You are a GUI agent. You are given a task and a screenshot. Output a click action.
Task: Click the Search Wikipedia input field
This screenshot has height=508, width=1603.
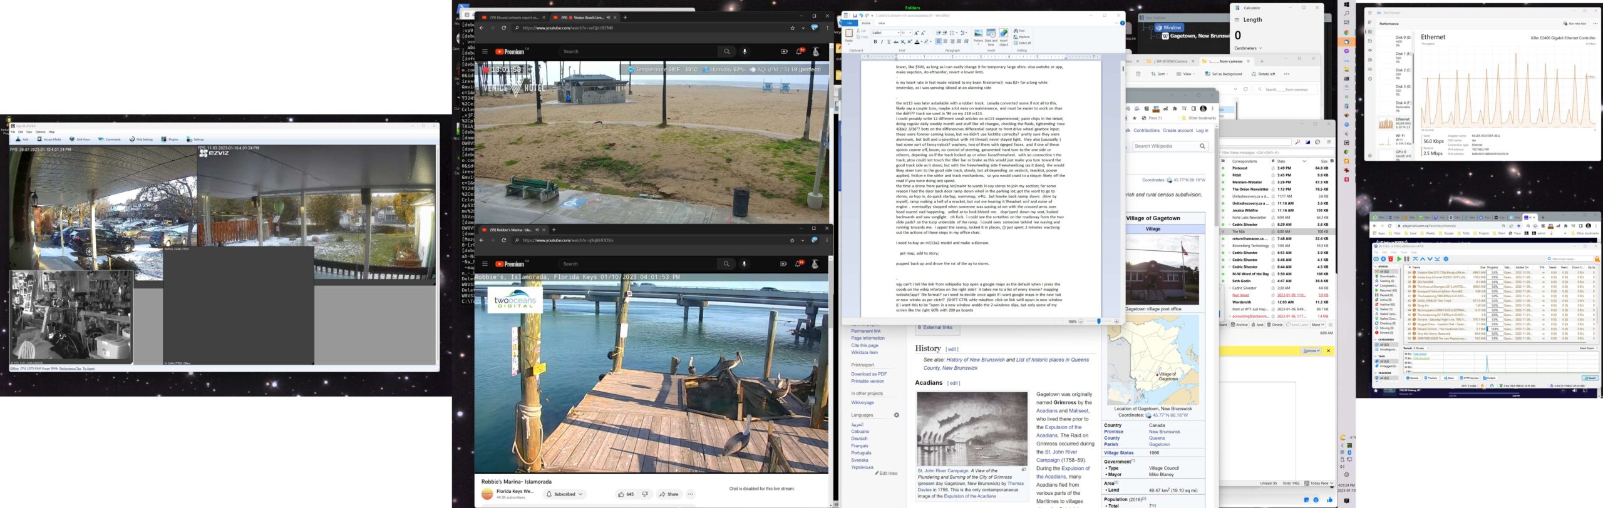pos(1165,146)
